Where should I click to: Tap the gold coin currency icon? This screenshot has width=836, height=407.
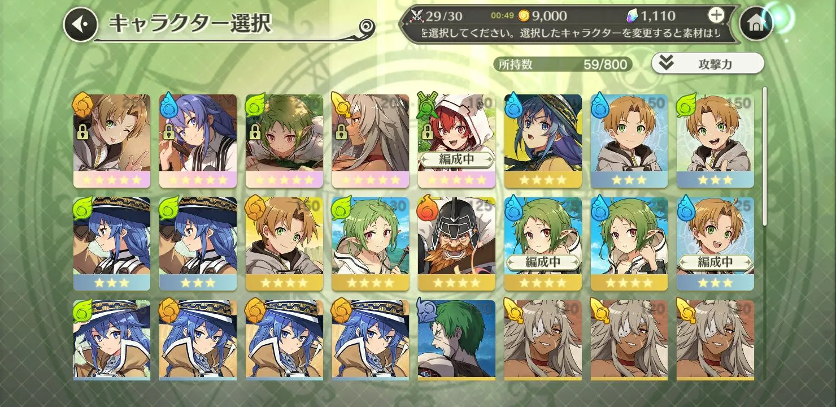tap(524, 15)
